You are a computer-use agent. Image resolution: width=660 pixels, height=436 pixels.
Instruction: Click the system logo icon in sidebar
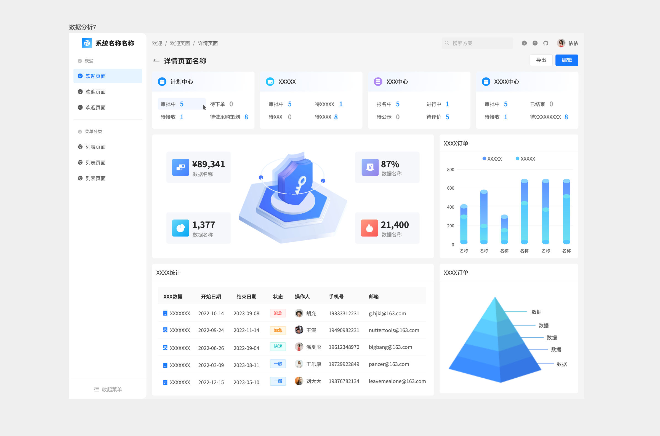point(87,43)
